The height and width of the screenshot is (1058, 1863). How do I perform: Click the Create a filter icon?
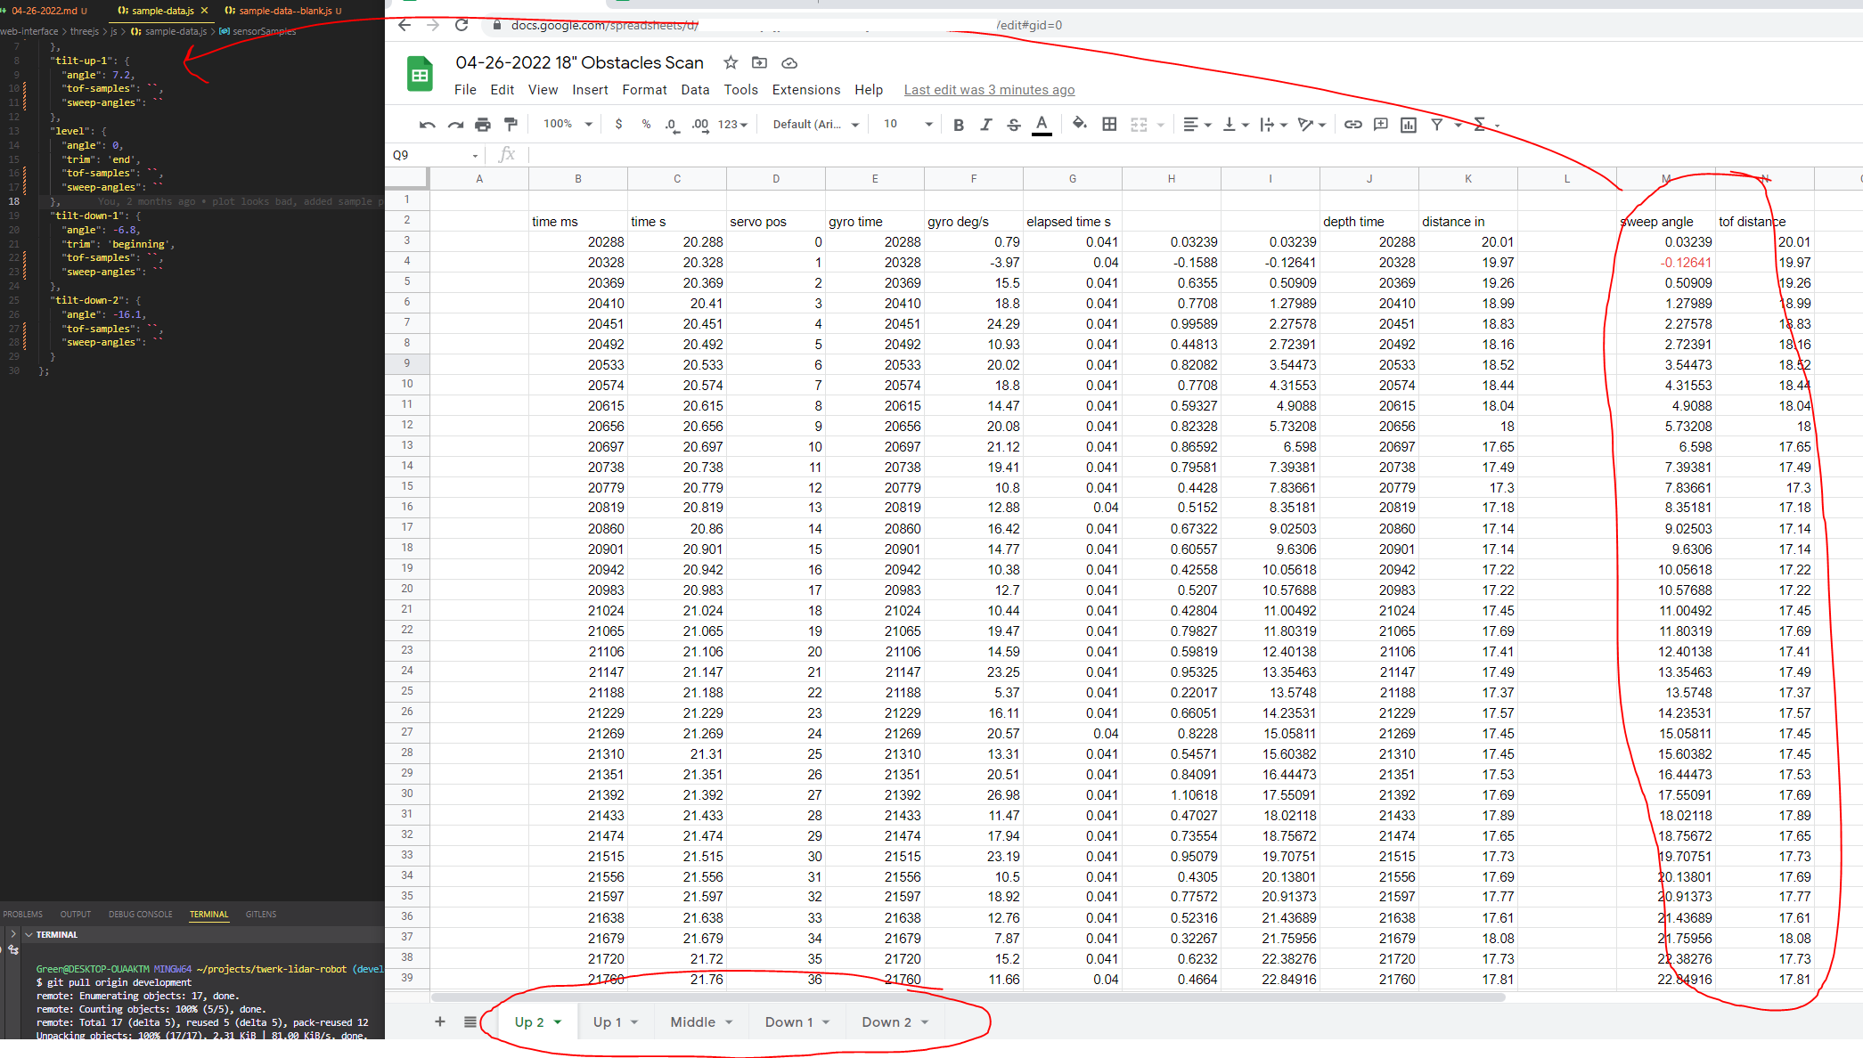(x=1437, y=125)
